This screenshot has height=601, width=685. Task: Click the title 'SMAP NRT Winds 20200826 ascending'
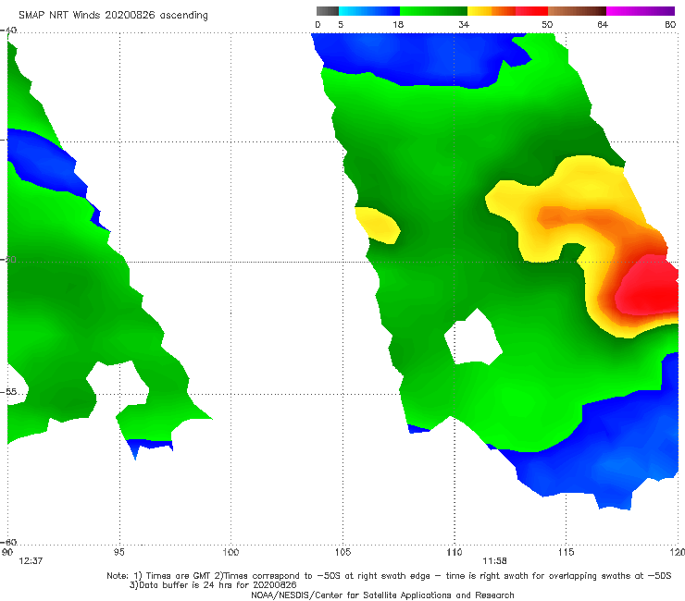(x=113, y=15)
